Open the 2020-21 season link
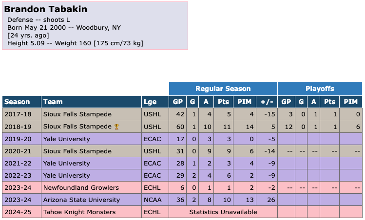Image resolution: width=365 pixels, height=220 pixels. (17, 151)
